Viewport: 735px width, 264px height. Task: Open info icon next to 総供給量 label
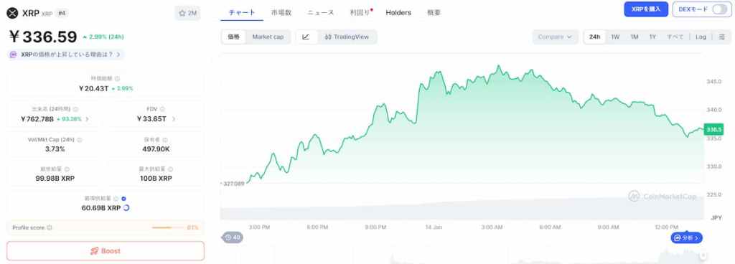pyautogui.click(x=67, y=169)
